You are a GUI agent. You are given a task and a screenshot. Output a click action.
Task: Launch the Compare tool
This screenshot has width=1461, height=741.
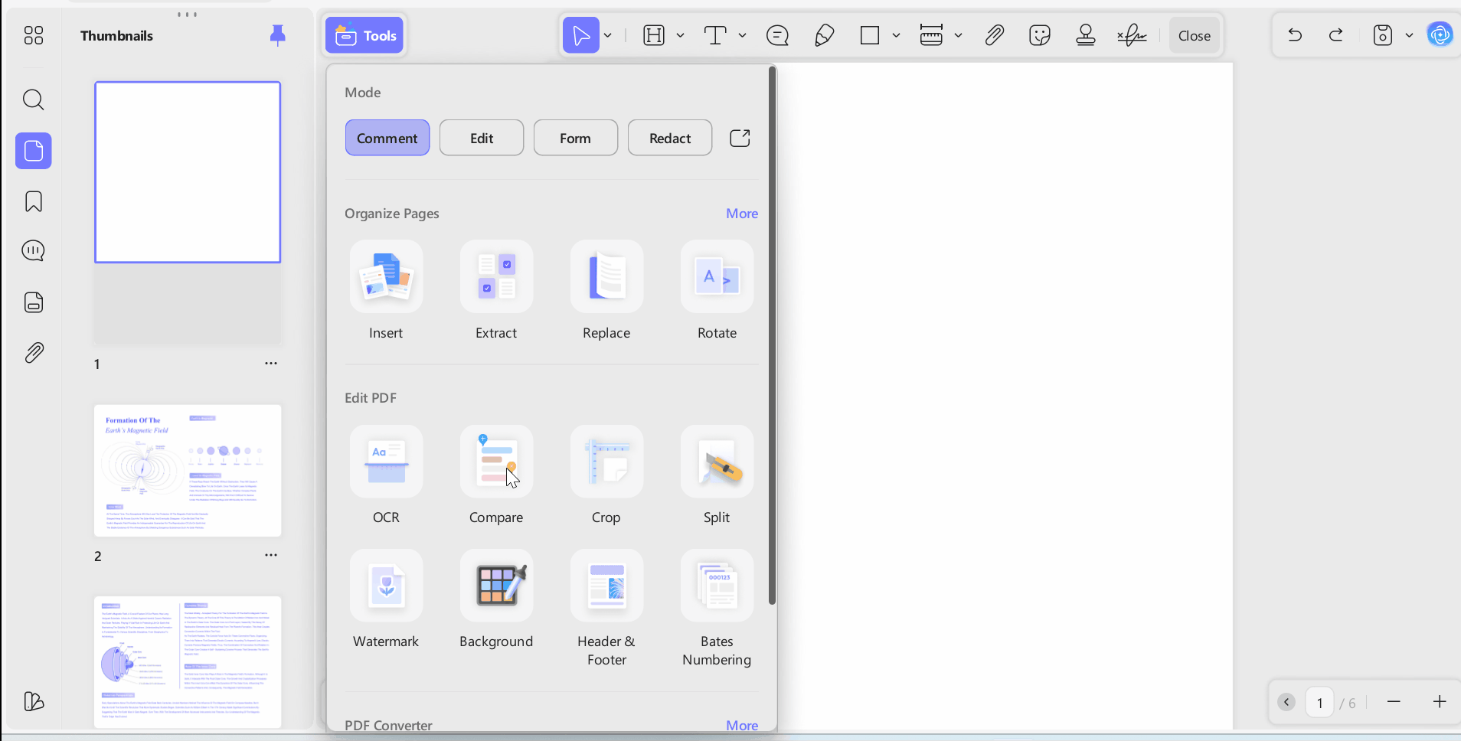pos(496,475)
